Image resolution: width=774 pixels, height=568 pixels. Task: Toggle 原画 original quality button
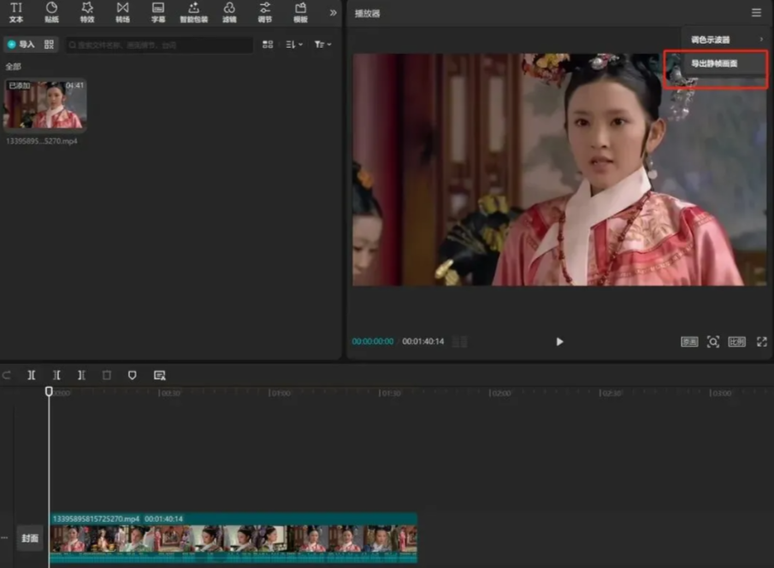pyautogui.click(x=689, y=342)
